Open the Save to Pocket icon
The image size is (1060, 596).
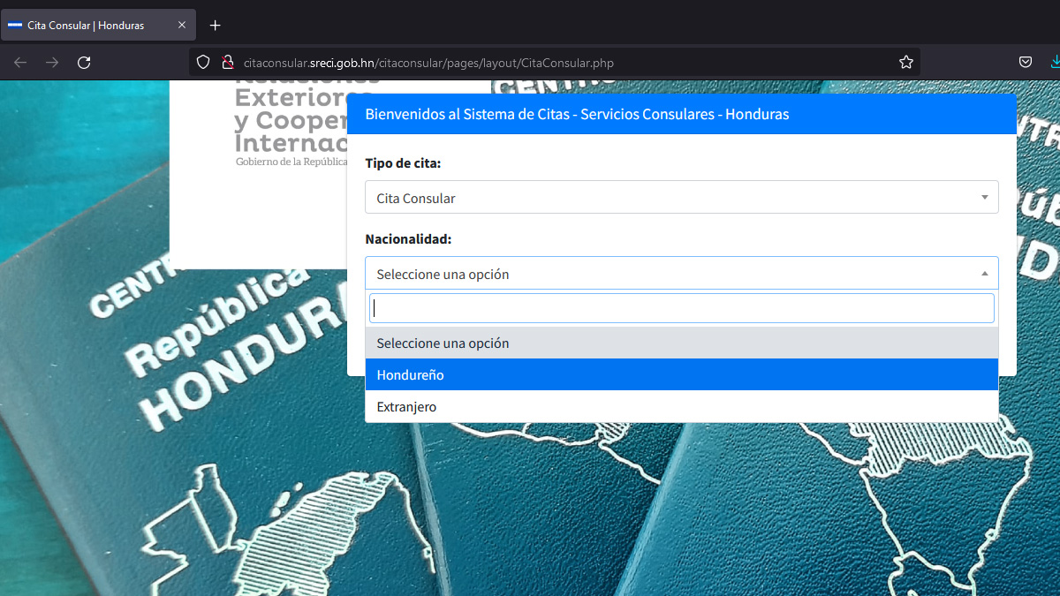(1026, 62)
